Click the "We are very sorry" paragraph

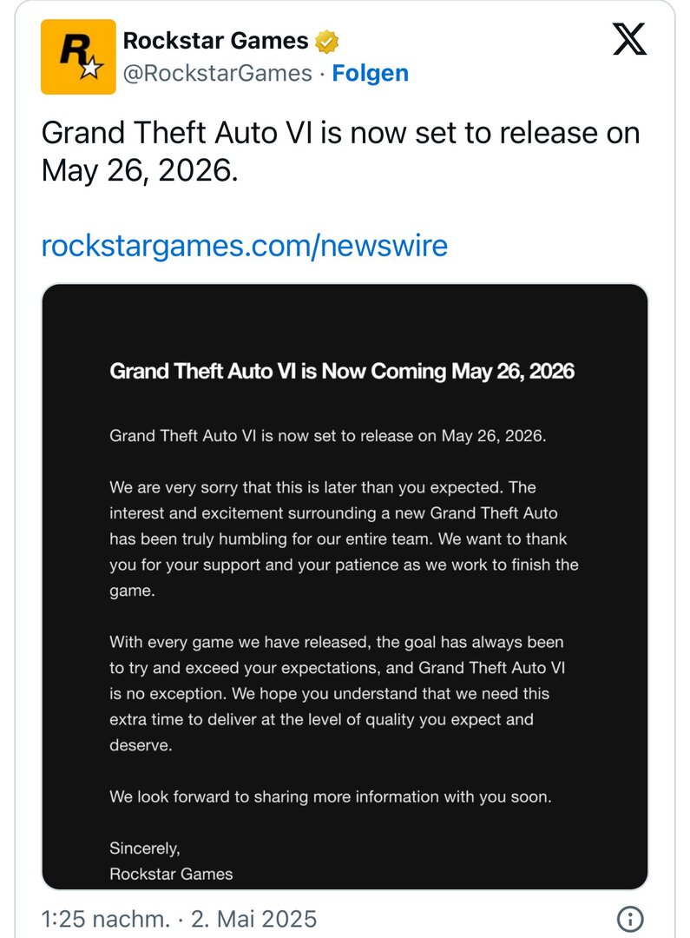[344, 538]
